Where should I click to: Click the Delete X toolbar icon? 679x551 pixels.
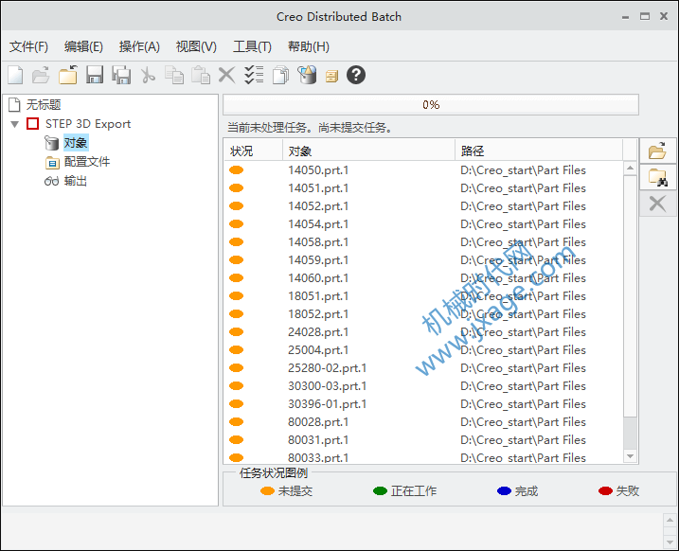coord(226,75)
